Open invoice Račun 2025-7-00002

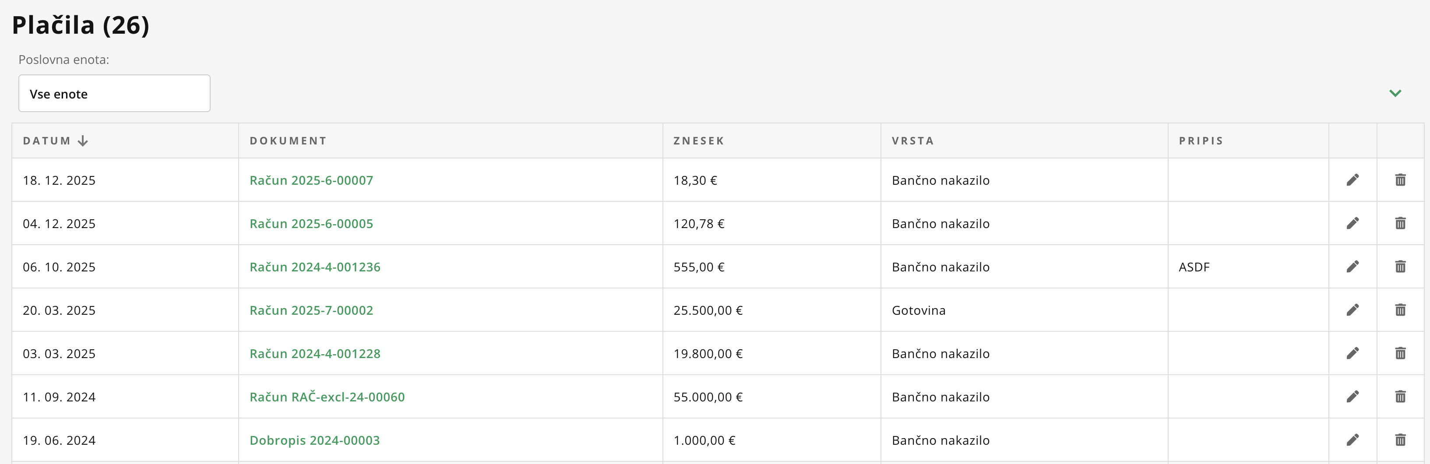(311, 310)
